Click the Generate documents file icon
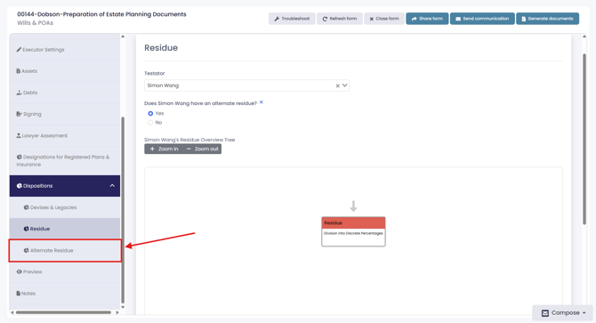Viewport: 596px width, 323px height. [524, 19]
